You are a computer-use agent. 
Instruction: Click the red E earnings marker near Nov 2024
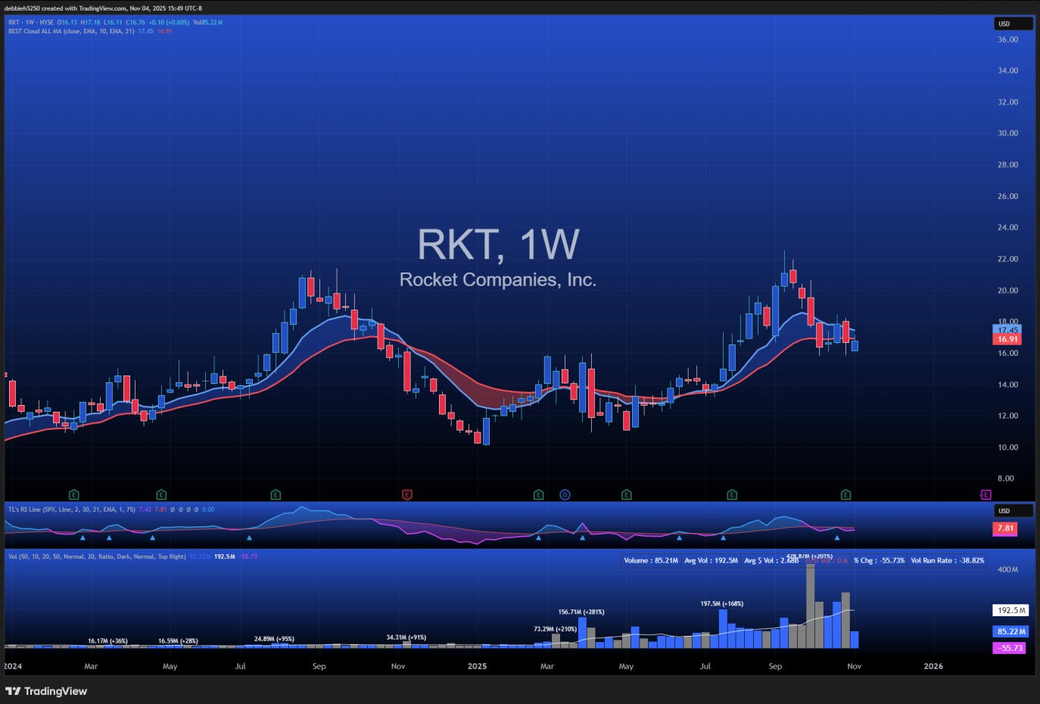(407, 495)
